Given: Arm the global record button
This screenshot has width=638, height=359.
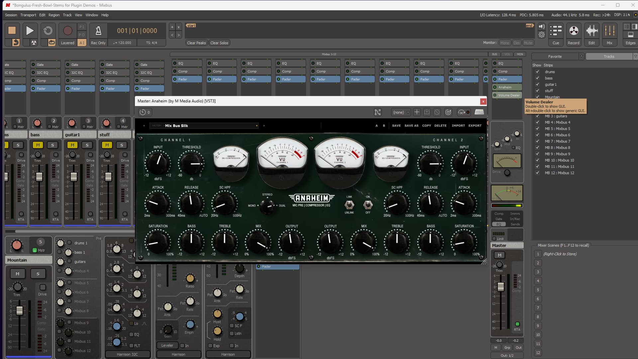Looking at the screenshot, I should tap(67, 30).
